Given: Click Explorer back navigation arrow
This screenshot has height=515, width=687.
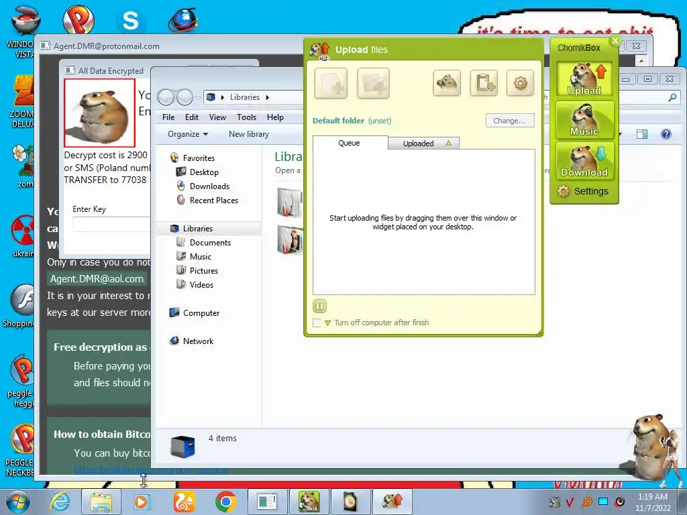Looking at the screenshot, I should click(166, 97).
